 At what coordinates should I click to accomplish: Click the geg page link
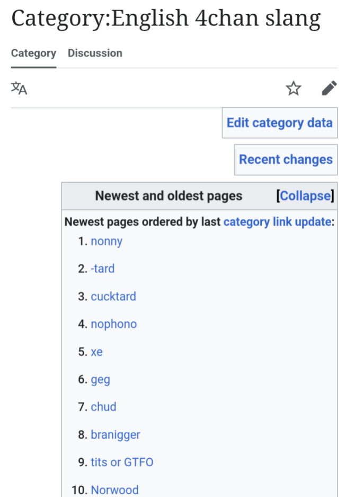tap(100, 380)
